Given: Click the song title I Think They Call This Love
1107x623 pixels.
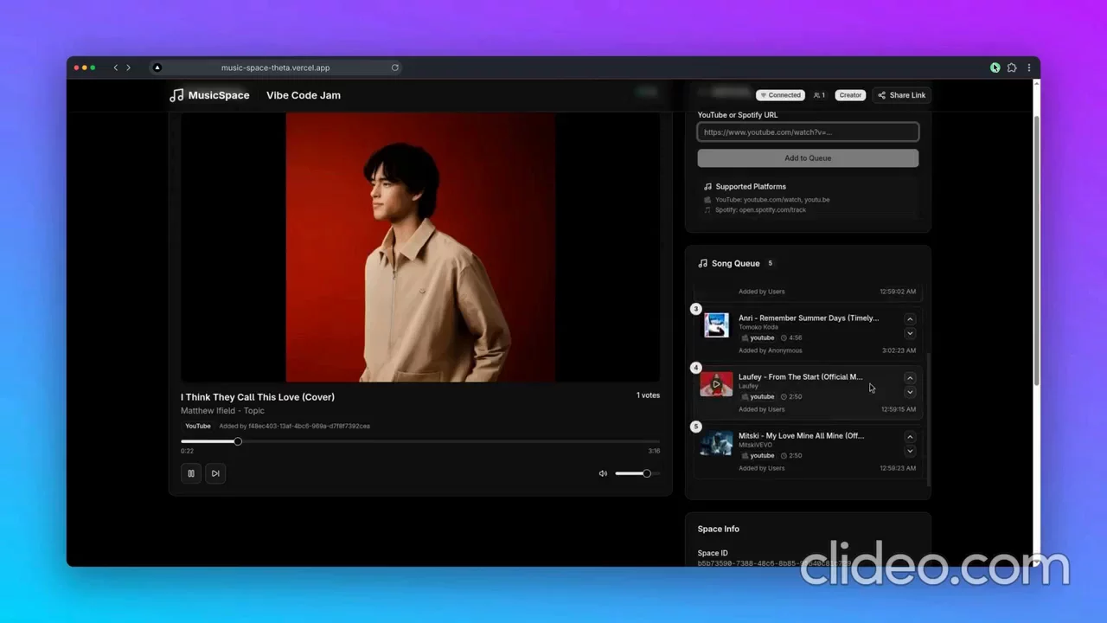Looking at the screenshot, I should pyautogui.click(x=258, y=397).
